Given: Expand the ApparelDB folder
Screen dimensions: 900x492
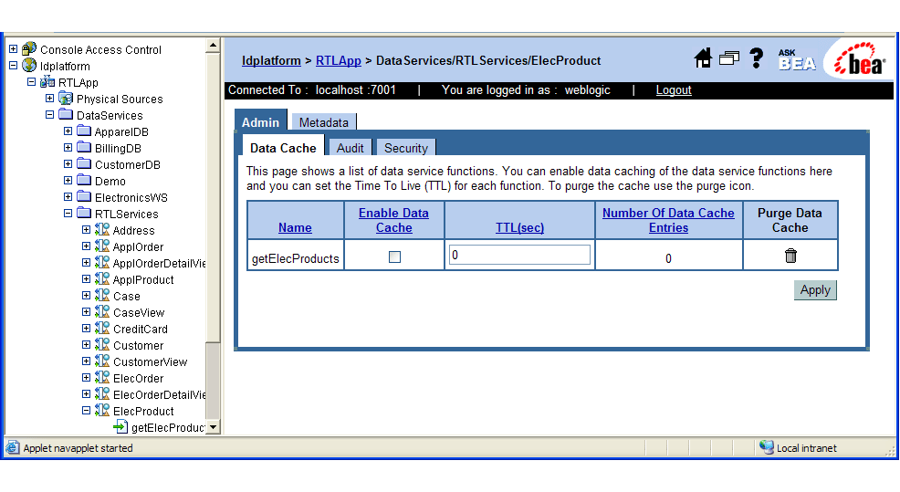Looking at the screenshot, I should tap(68, 131).
